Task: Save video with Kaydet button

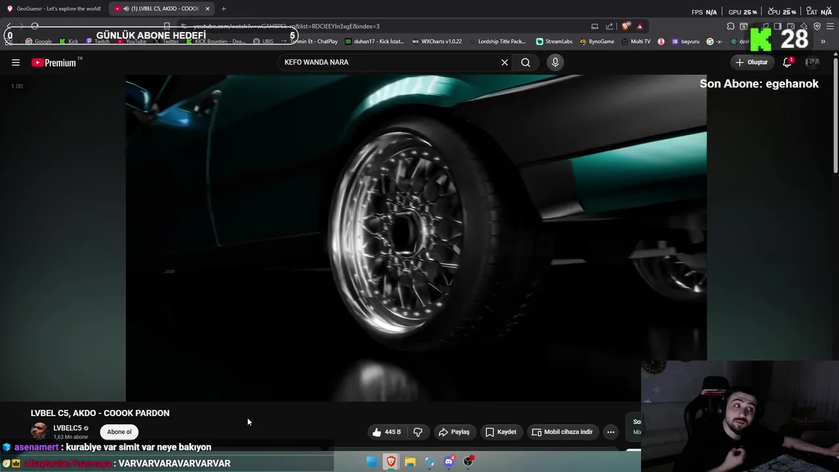Action: pos(501,432)
